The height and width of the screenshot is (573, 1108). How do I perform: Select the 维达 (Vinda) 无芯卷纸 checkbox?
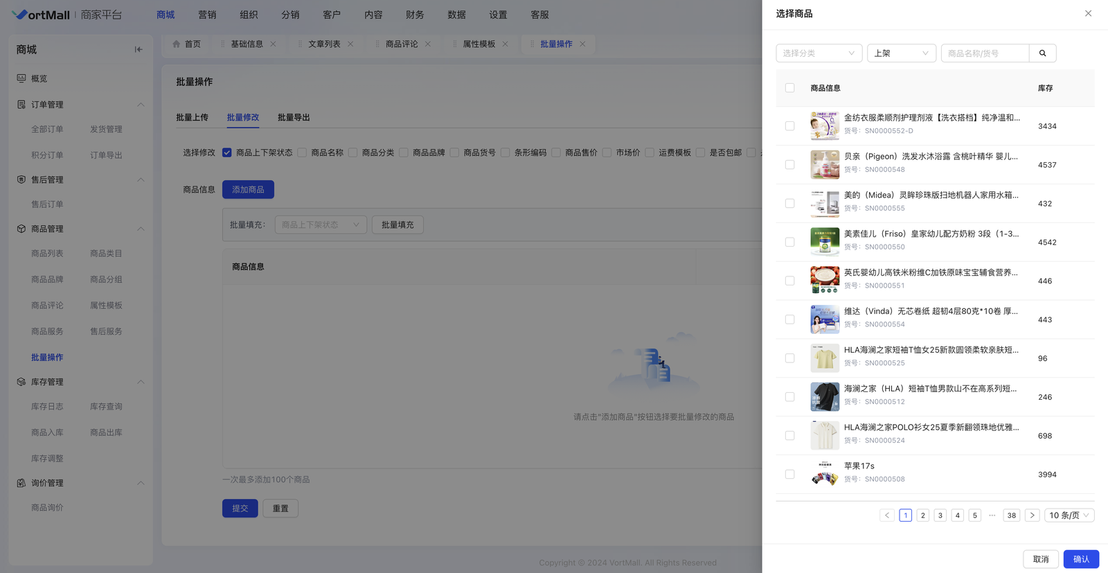789,319
